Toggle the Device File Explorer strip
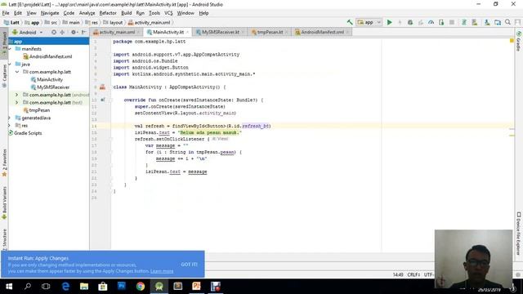 [x=519, y=233]
